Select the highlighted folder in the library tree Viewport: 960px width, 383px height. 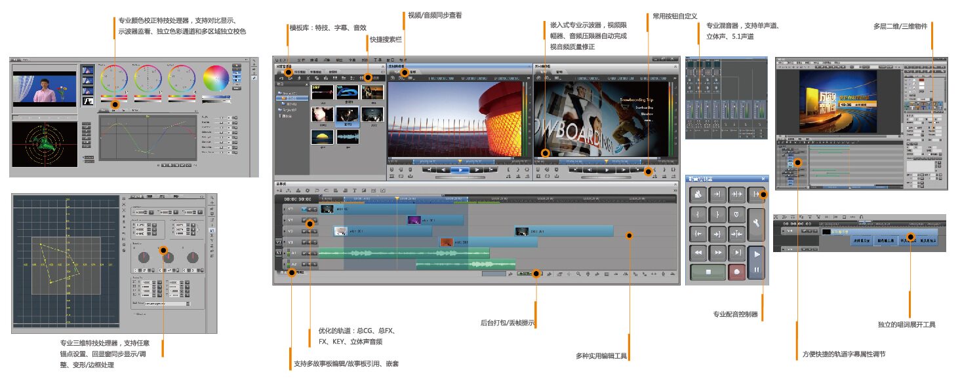290,98
